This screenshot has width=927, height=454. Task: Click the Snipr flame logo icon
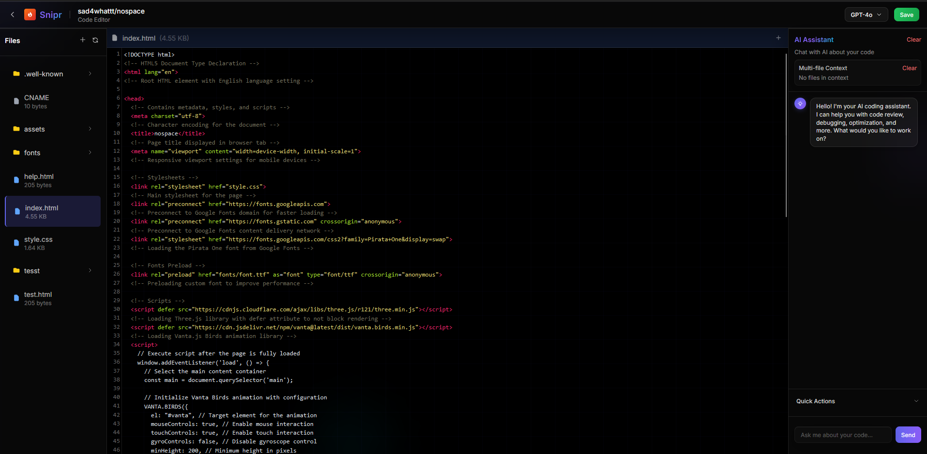click(x=30, y=15)
